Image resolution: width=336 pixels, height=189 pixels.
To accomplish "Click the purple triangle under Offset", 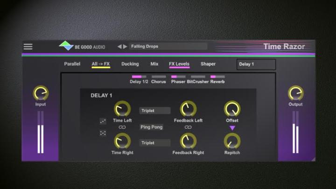I will (232, 128).
